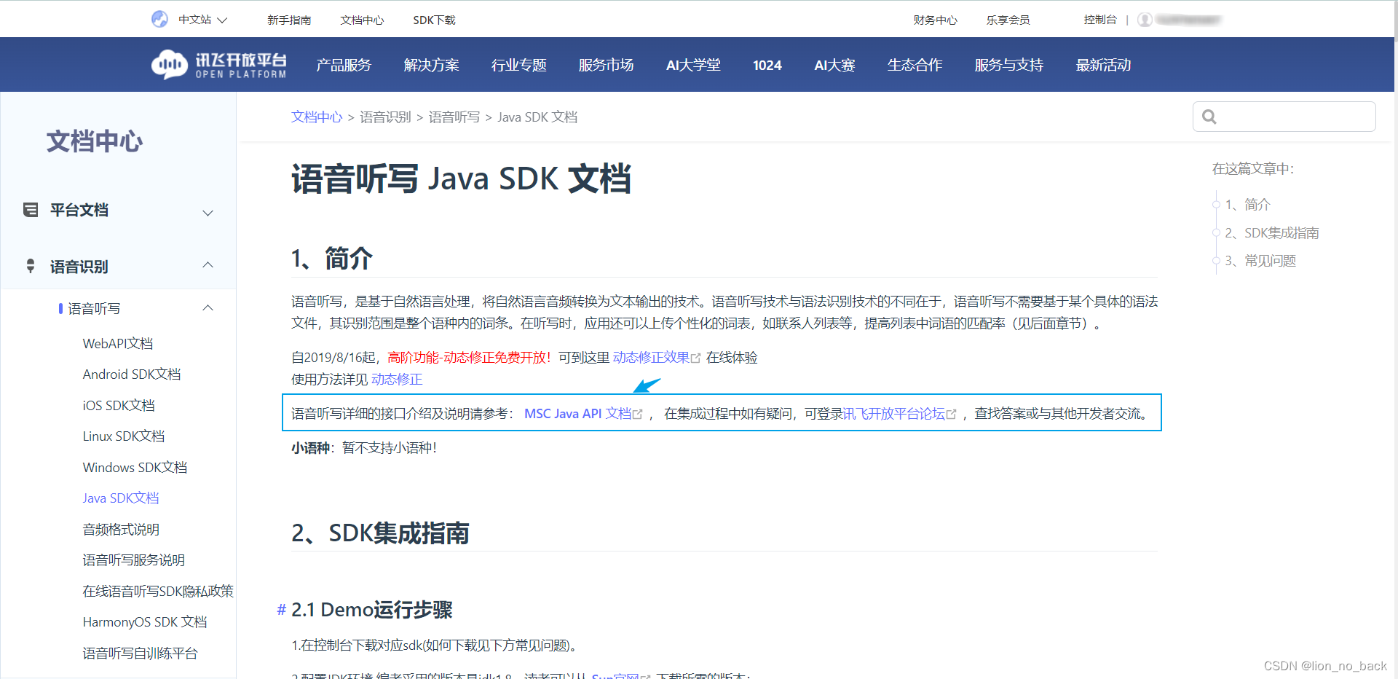Click 文档中心 in top bar
This screenshot has height=679, width=1398.
pos(362,20)
